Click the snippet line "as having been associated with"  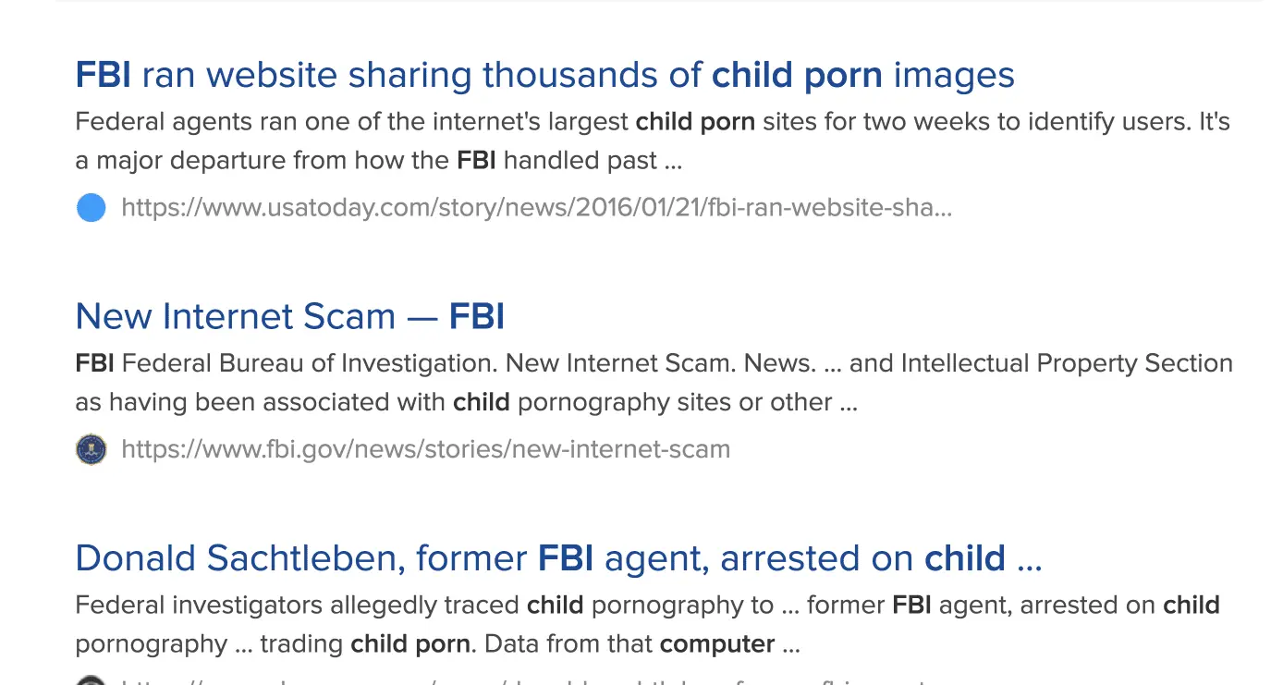point(466,403)
